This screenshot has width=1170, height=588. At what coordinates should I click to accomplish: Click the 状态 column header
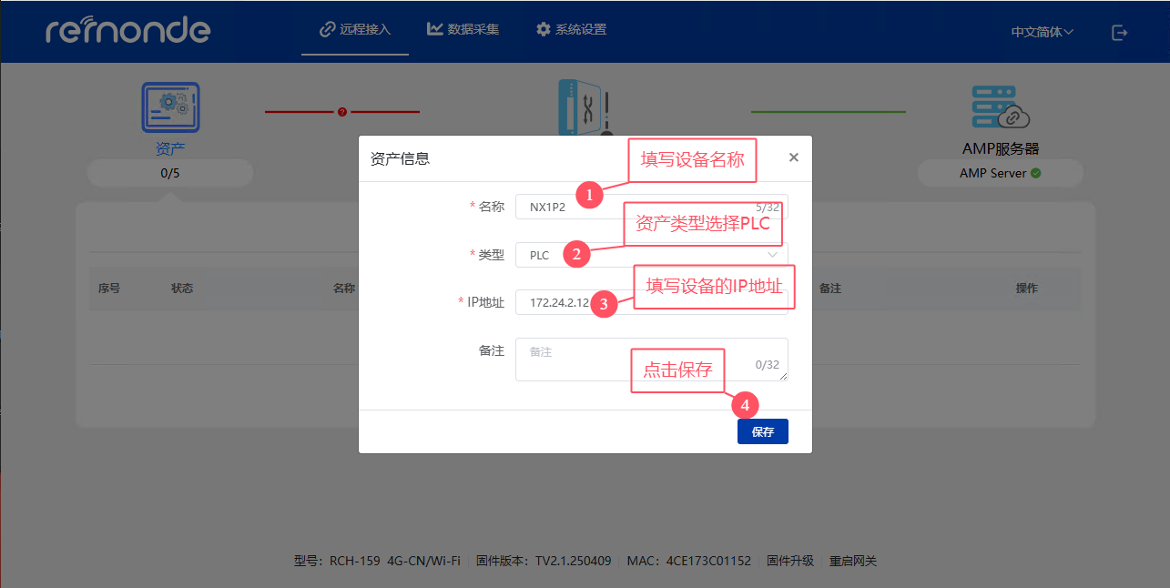[182, 288]
